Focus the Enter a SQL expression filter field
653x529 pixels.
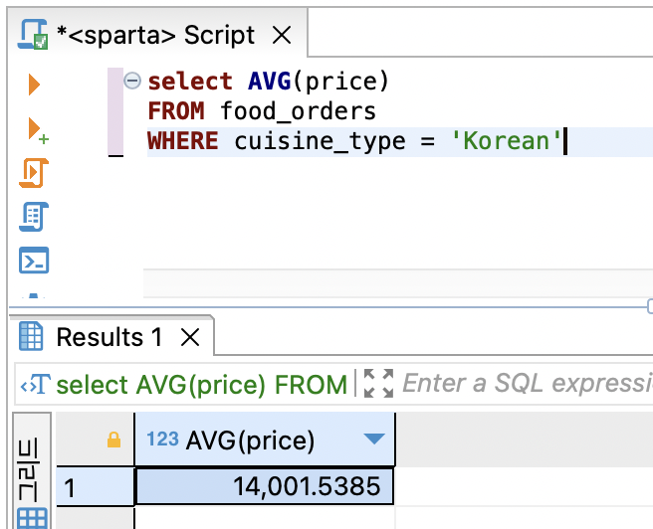pyautogui.click(x=527, y=384)
